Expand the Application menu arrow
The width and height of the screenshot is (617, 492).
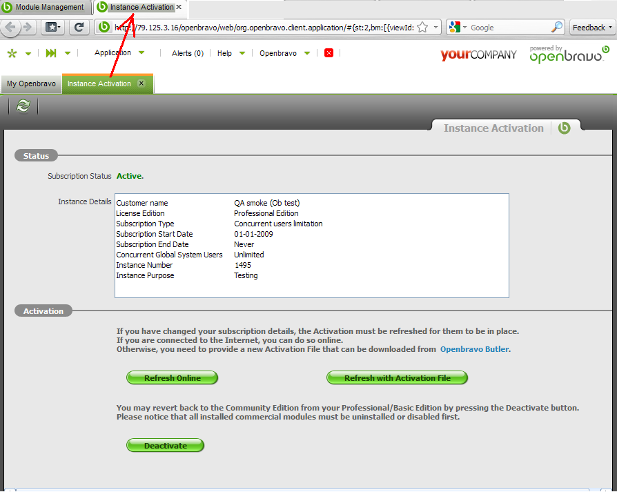coord(141,52)
